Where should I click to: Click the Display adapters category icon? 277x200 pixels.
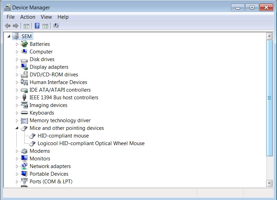pos(24,67)
